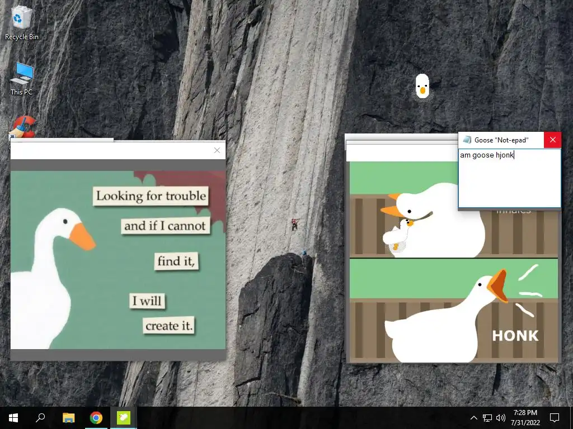Click the Looking for trouble goose image
This screenshot has width=573, height=429.
point(118,260)
